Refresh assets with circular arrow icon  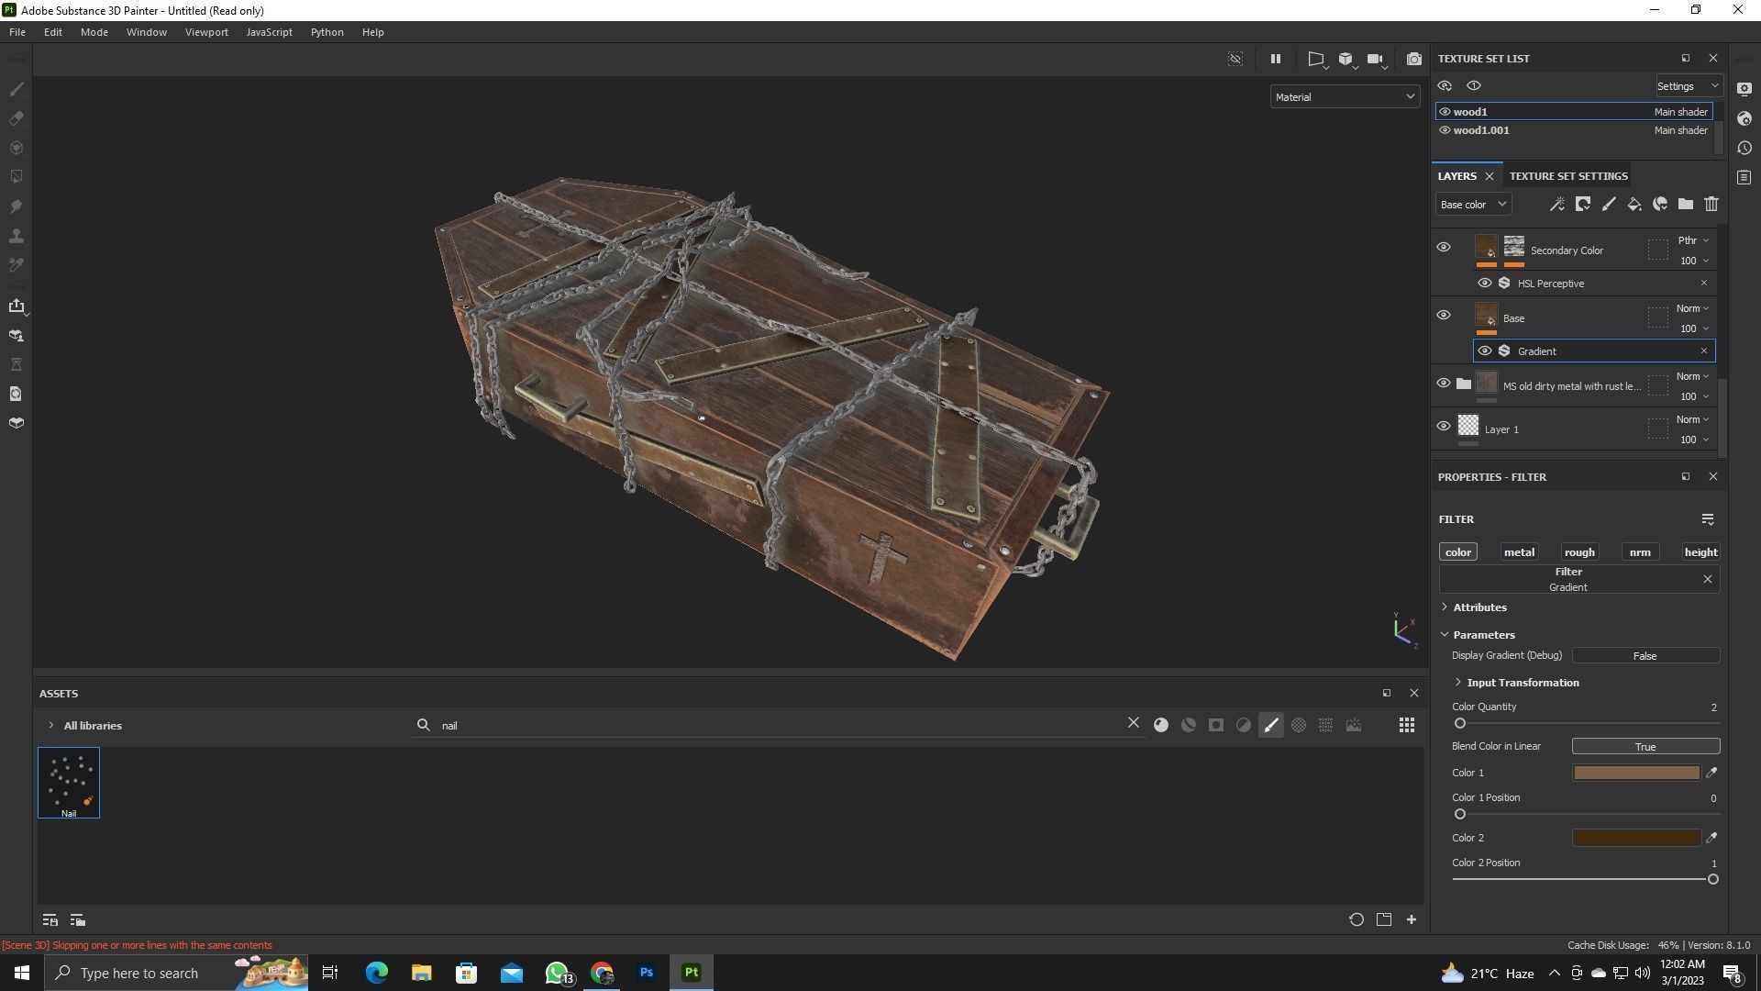(x=1357, y=919)
